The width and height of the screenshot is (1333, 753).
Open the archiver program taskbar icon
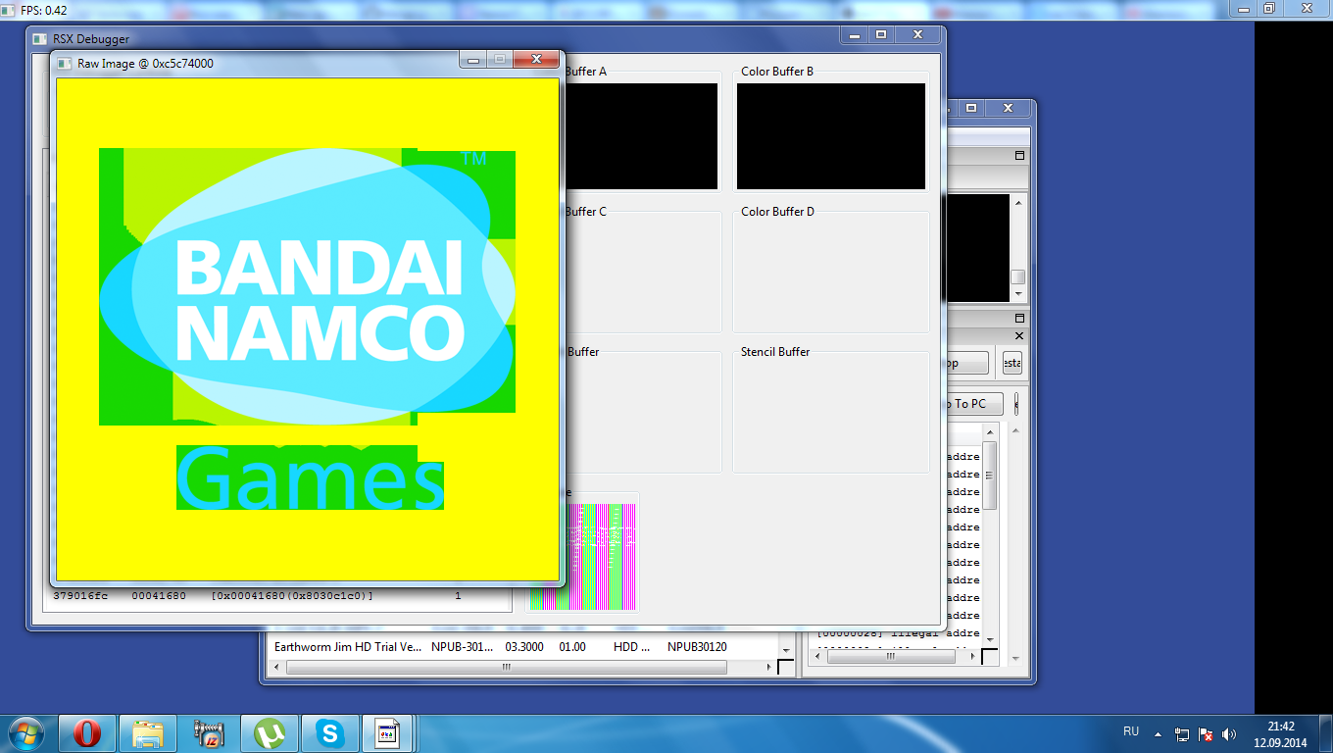tap(210, 733)
